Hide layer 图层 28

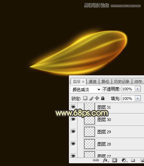73,144
